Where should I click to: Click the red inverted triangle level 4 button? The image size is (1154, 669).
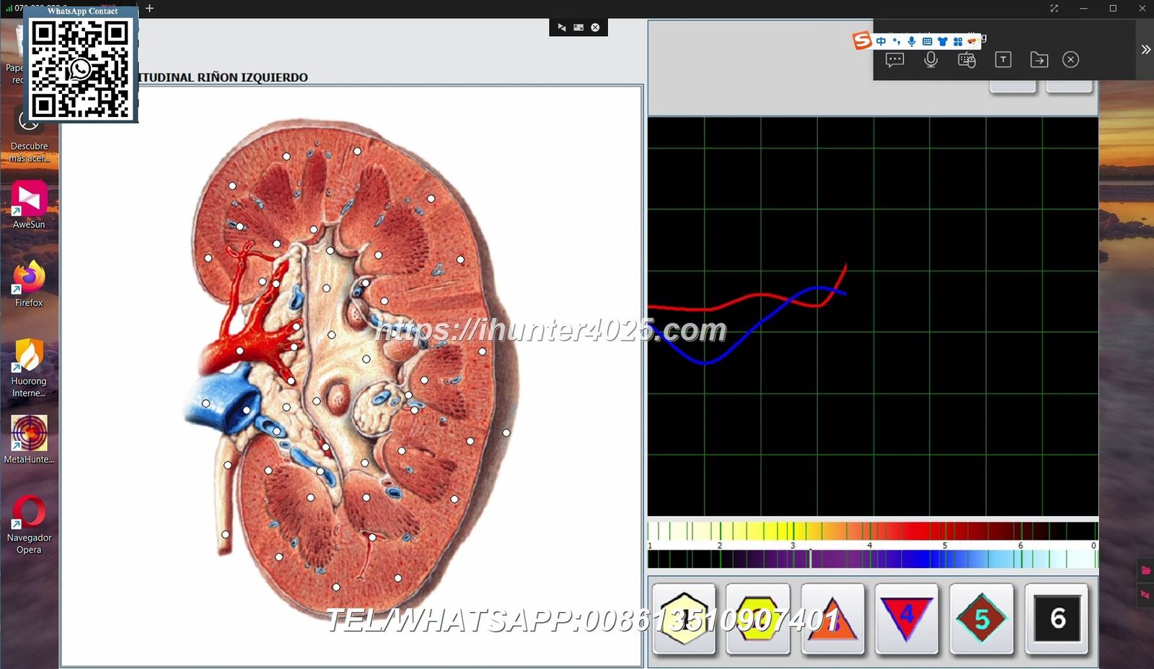coord(907,618)
